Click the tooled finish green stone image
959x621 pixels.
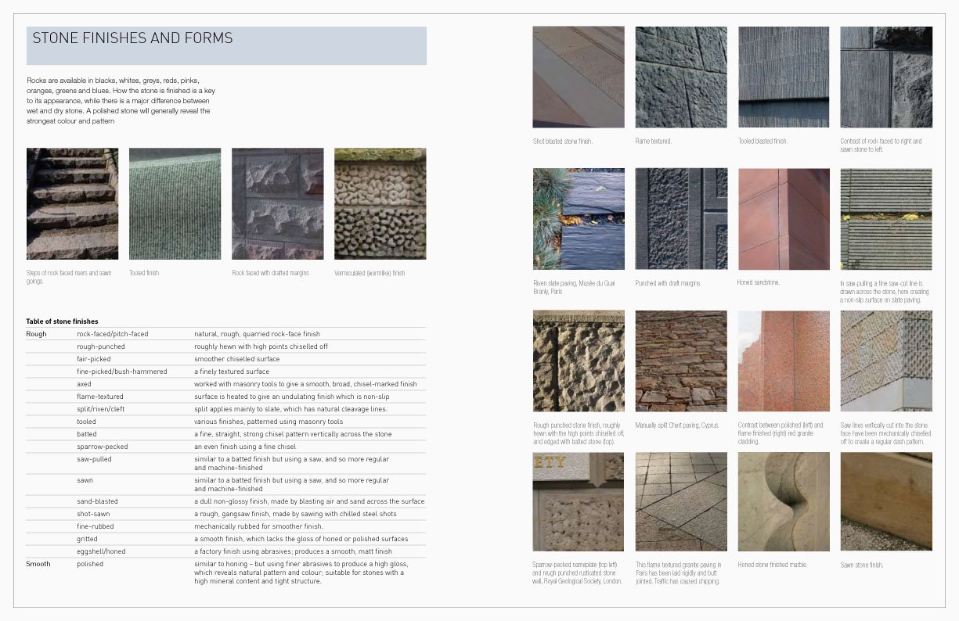175,203
